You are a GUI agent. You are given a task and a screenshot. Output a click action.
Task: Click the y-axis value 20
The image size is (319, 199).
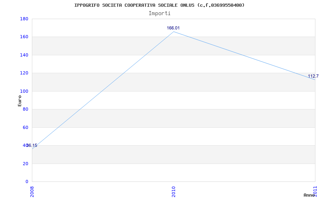coord(26,164)
